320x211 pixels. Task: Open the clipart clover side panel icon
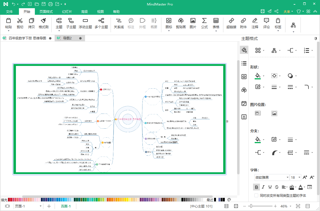tap(244, 90)
